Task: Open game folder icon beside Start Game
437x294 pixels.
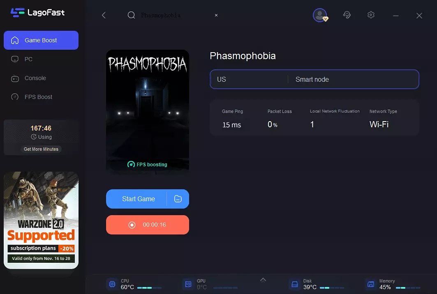Action: (x=178, y=199)
